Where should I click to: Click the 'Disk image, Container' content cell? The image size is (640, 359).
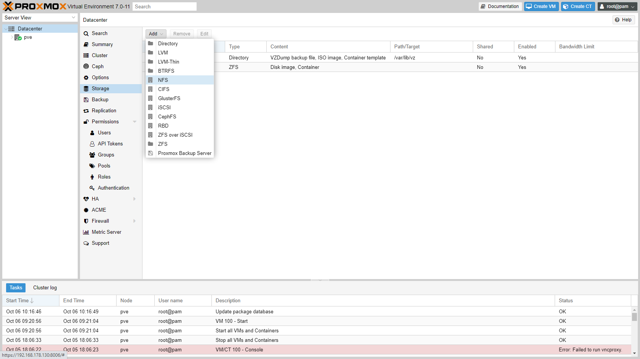pyautogui.click(x=328, y=67)
